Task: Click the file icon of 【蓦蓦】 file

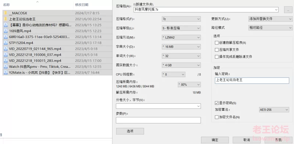Action: pyautogui.click(x=6, y=25)
